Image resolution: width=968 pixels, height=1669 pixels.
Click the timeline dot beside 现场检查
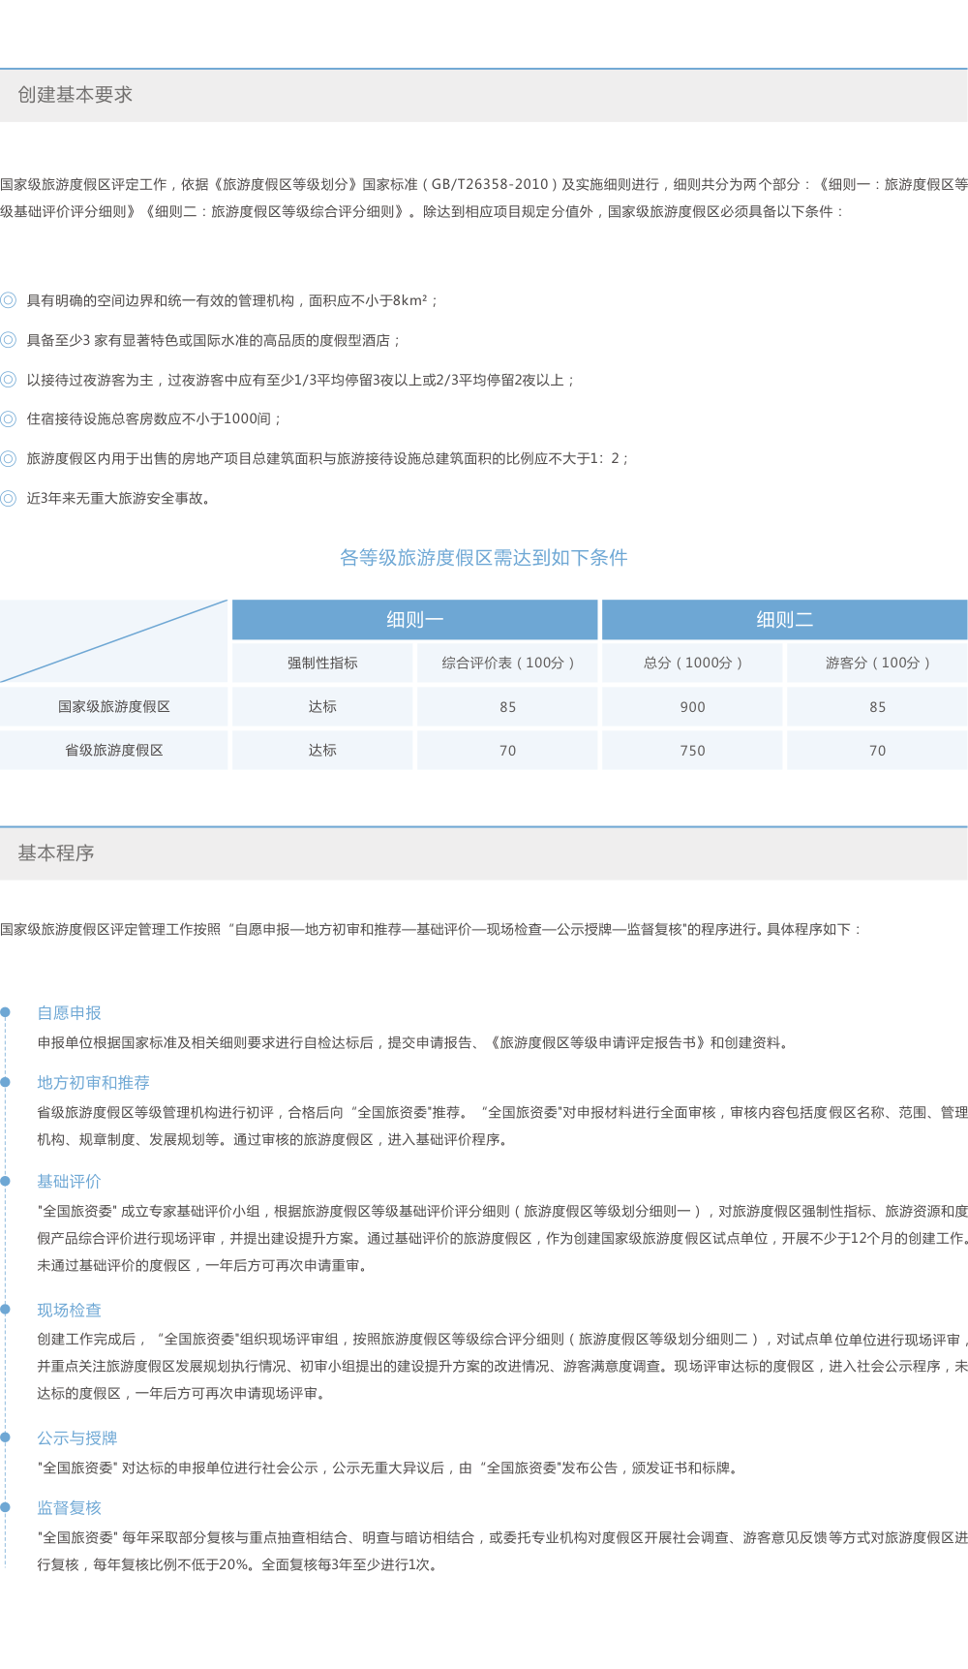pos(5,1310)
